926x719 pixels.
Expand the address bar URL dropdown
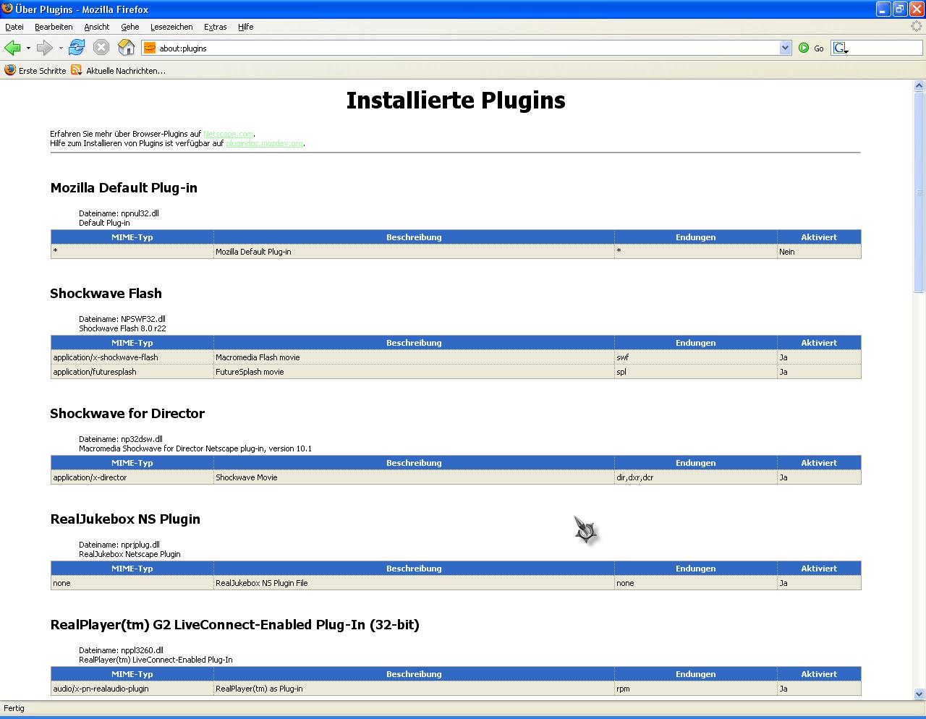tap(786, 48)
